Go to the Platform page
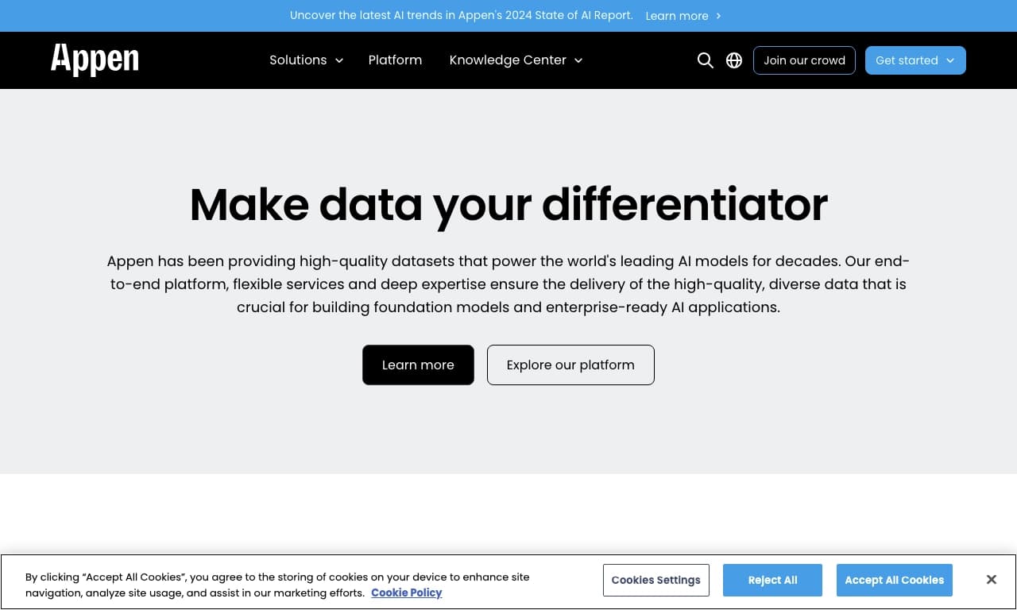 click(x=395, y=60)
